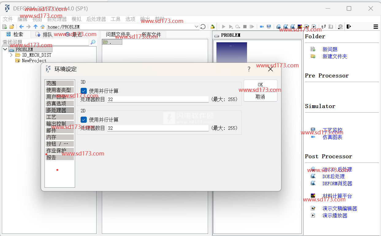Switch to the 排队 tab

tap(44, 35)
